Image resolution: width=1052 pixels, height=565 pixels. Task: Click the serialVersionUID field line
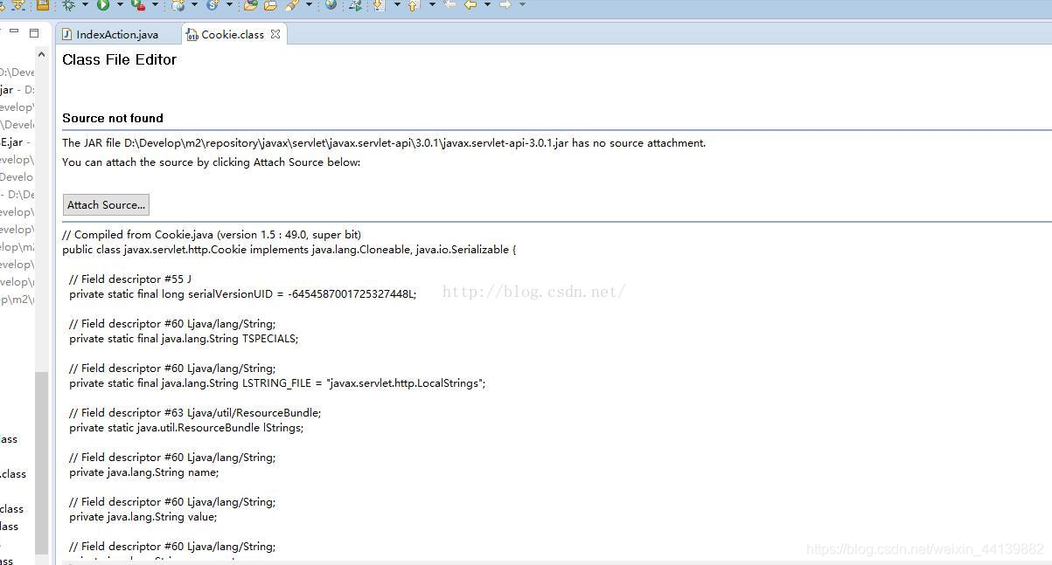[243, 293]
